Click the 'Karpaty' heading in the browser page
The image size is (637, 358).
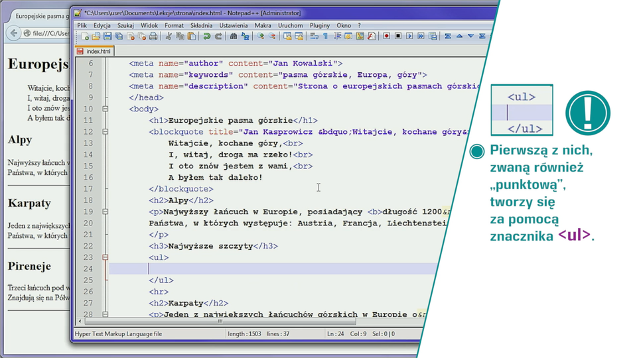[29, 203]
